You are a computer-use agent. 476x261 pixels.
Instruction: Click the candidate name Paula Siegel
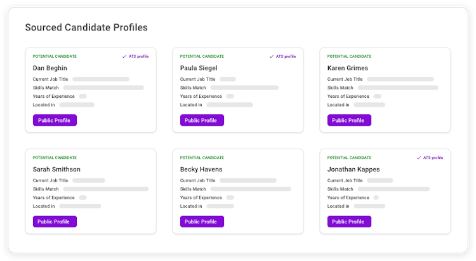pos(199,68)
